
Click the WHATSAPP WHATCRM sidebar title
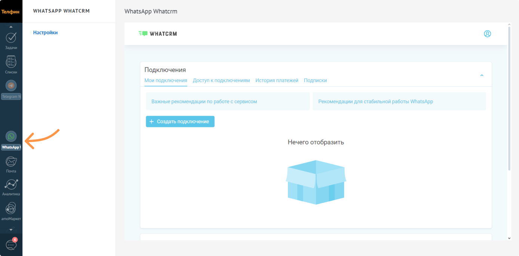click(x=61, y=11)
